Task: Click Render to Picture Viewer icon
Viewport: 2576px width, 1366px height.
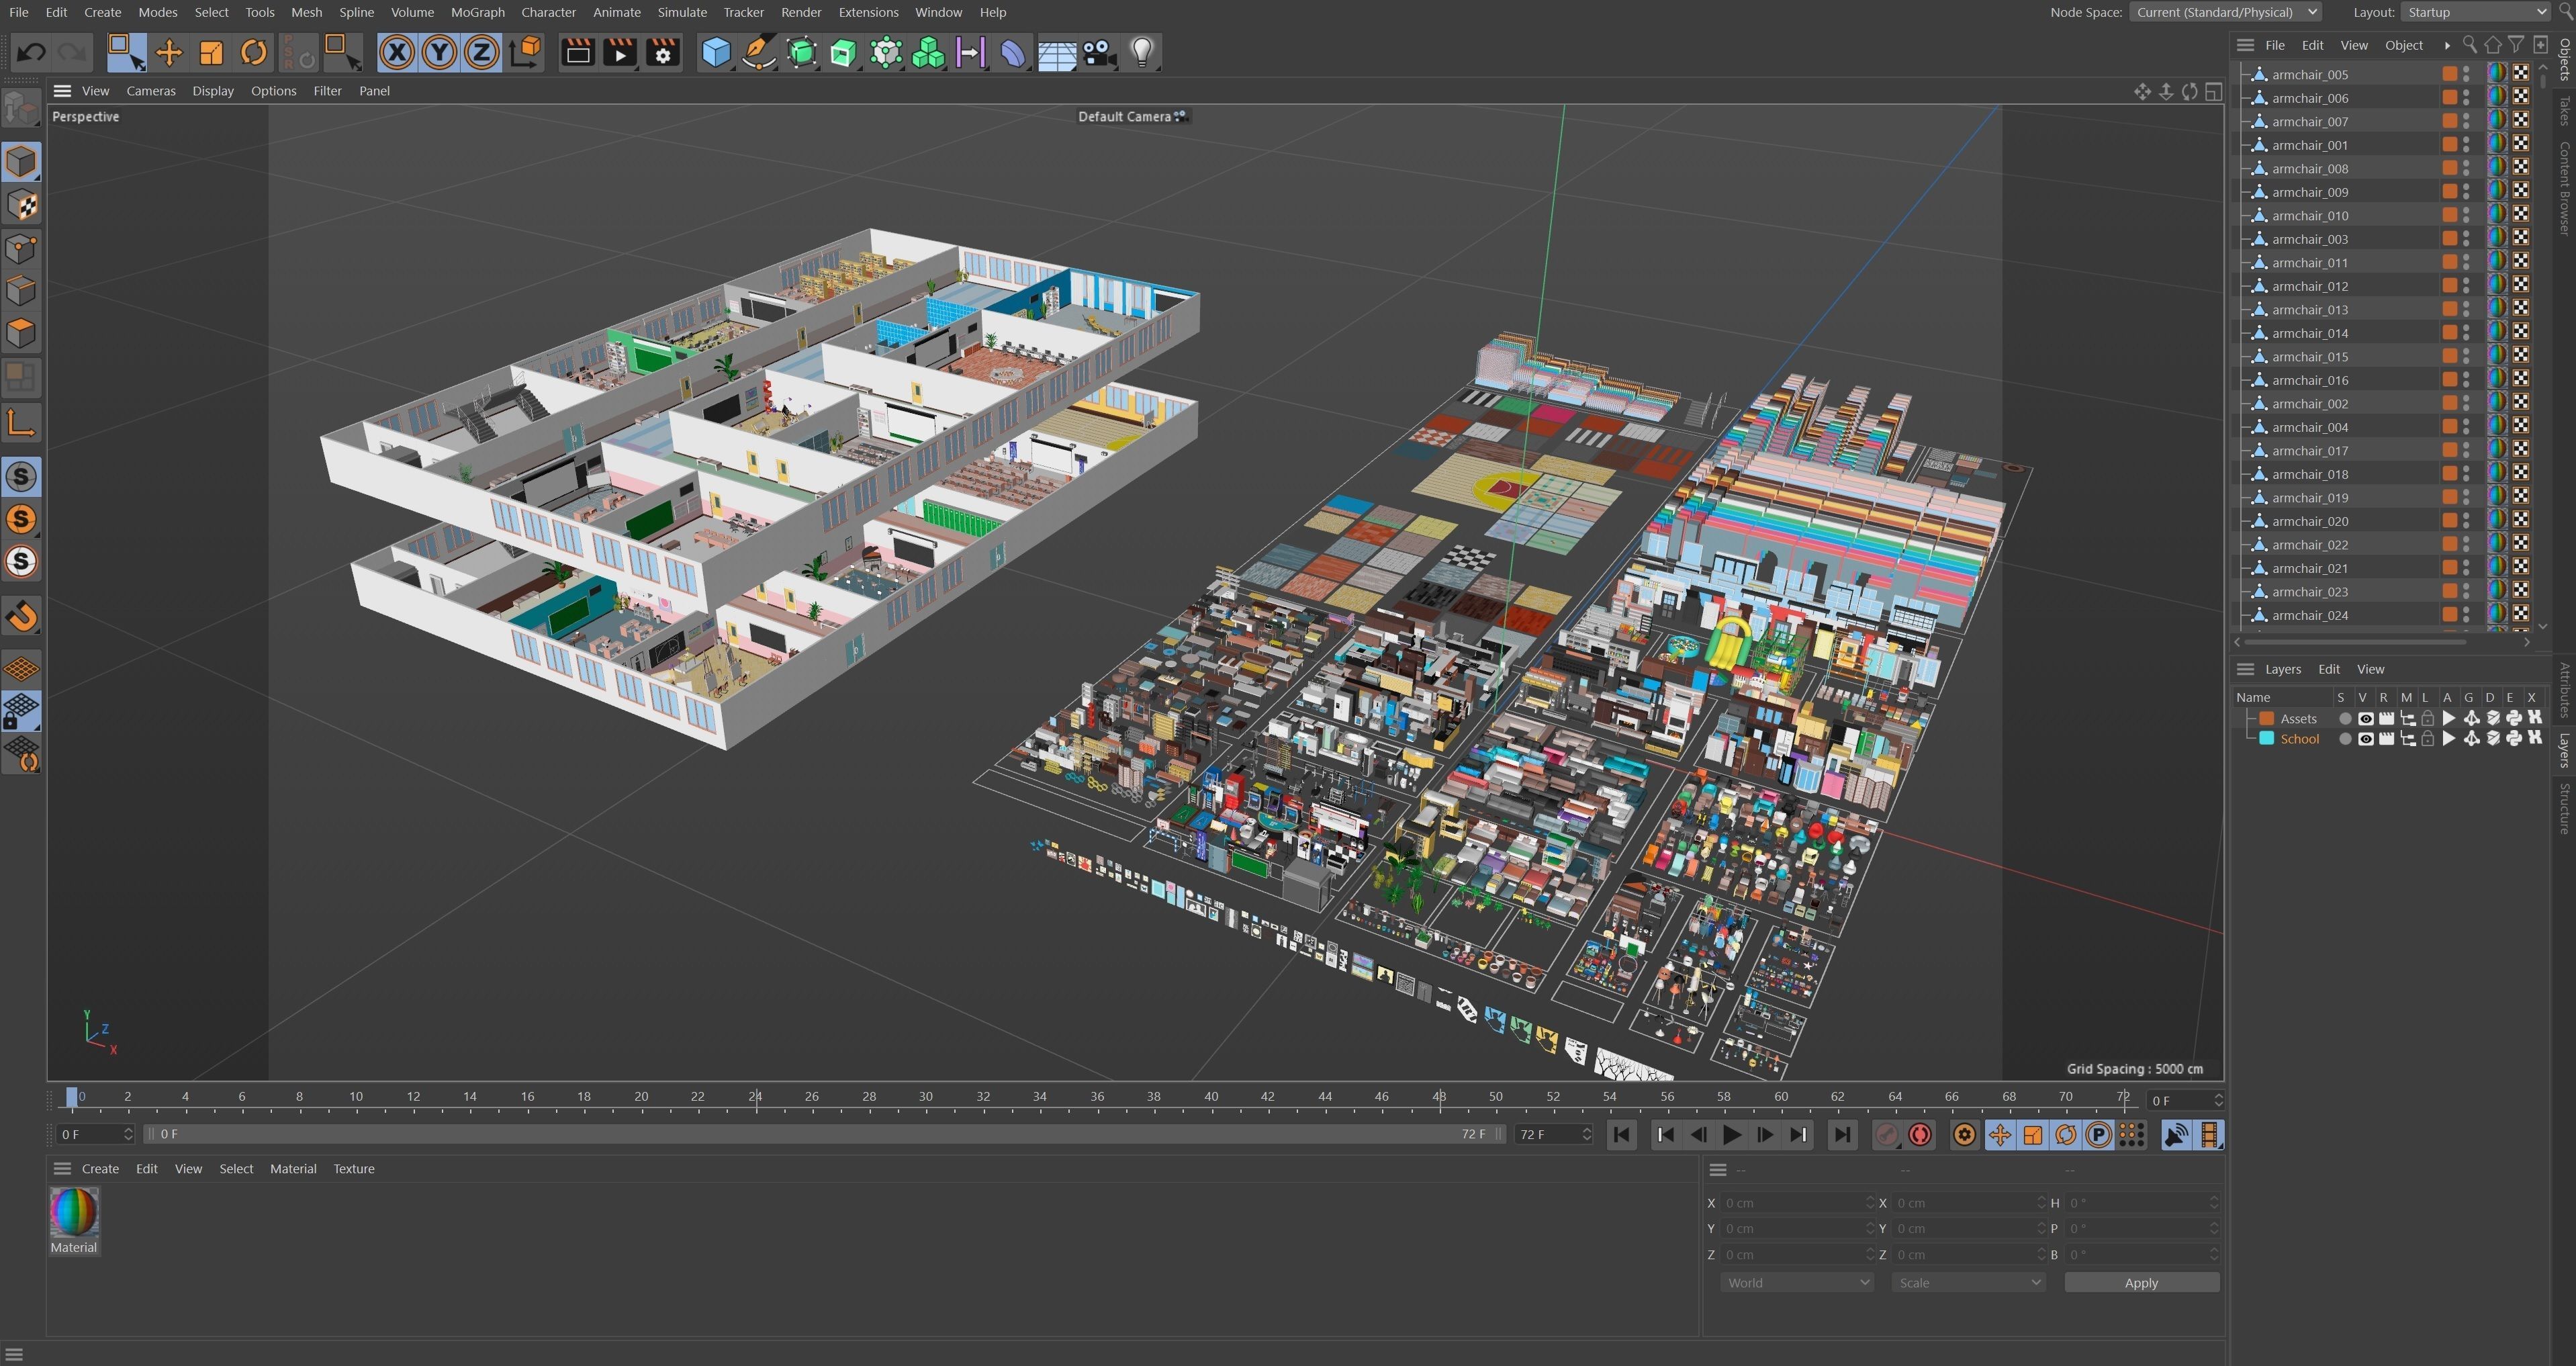Action: click(x=620, y=52)
